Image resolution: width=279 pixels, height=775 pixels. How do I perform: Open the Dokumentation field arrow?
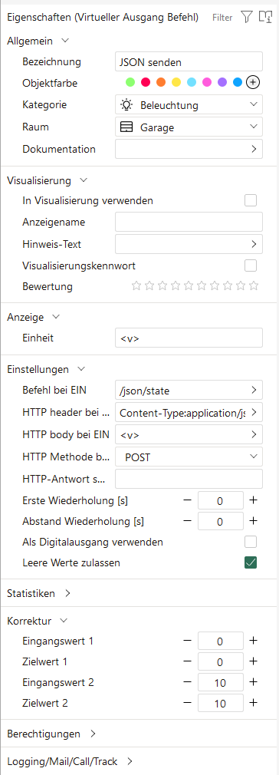(254, 149)
